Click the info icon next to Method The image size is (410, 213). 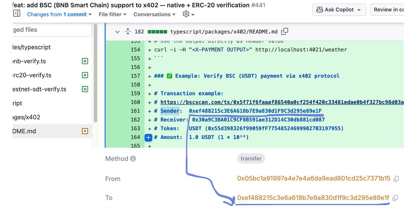(x=133, y=159)
